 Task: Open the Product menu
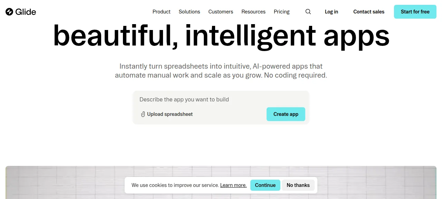pyautogui.click(x=161, y=12)
